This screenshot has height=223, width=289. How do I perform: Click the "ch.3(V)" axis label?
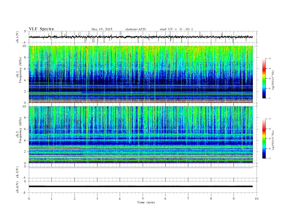(x=18, y=172)
